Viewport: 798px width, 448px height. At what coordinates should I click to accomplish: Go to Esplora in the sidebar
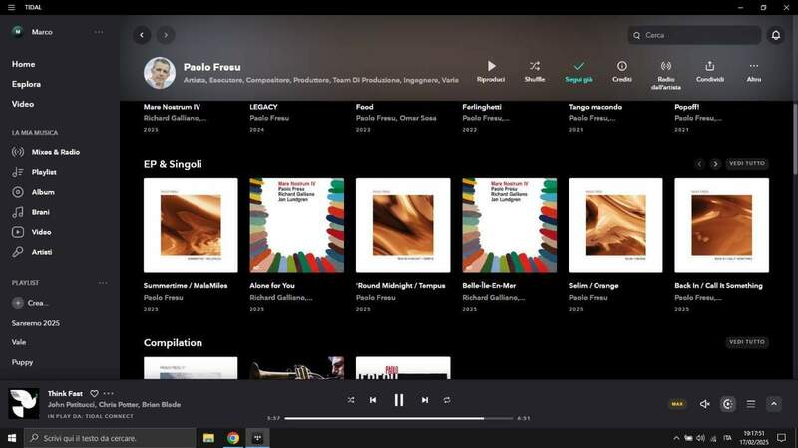click(x=27, y=84)
